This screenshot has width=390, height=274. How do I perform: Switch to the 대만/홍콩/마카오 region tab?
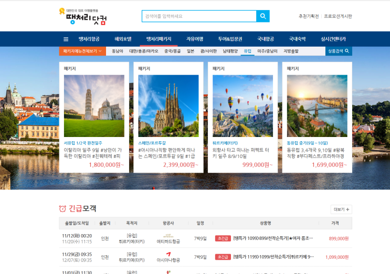pos(144,51)
